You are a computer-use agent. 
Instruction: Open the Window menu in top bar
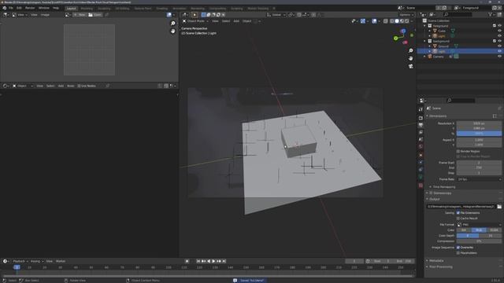point(44,8)
